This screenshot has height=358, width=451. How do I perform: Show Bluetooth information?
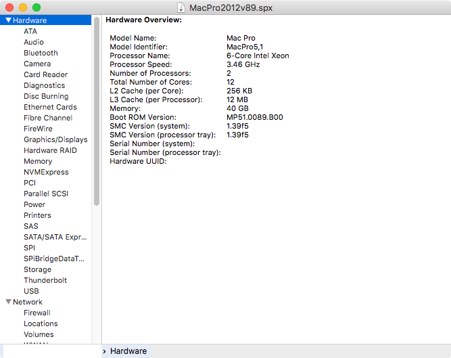[x=41, y=53]
